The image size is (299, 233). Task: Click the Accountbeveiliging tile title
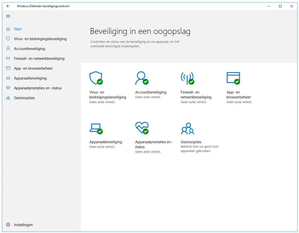pyautogui.click(x=151, y=92)
